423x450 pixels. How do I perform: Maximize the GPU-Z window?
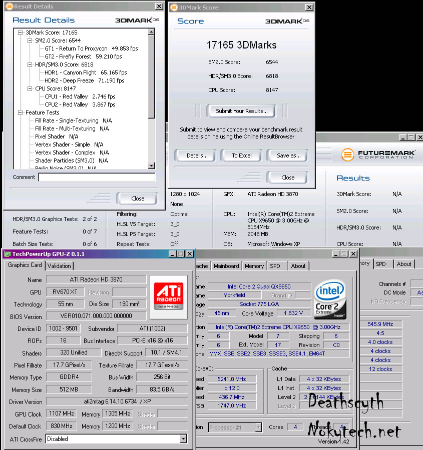click(181, 254)
